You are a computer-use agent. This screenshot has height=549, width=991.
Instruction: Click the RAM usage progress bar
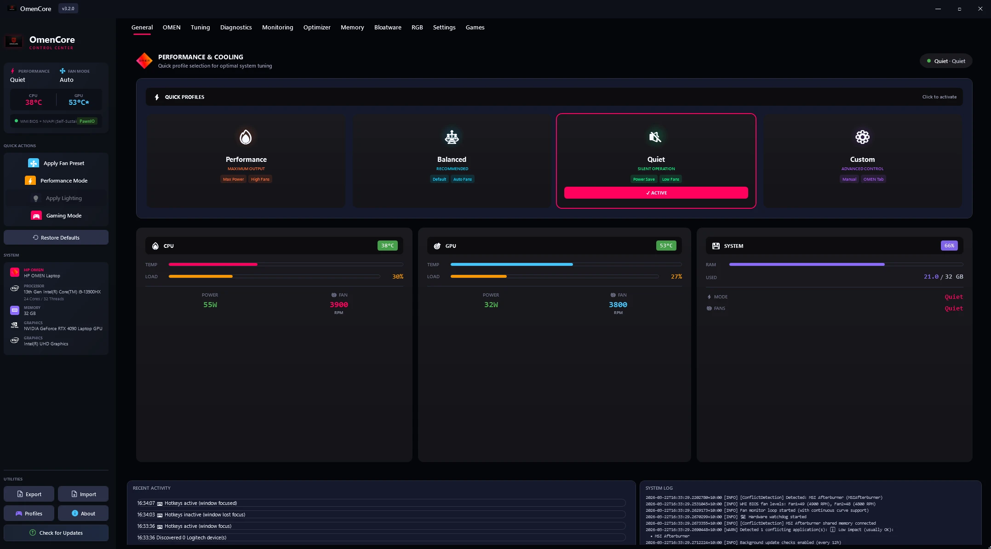[846, 264]
